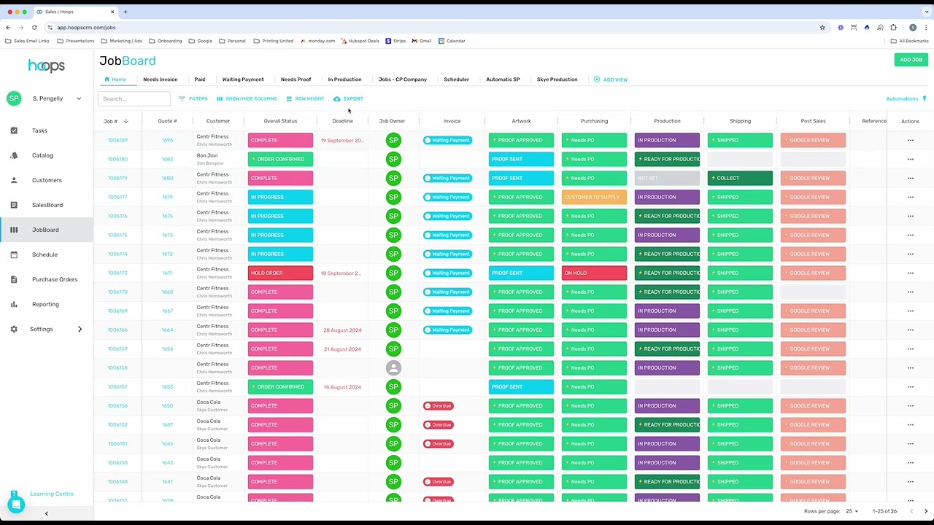934x525 pixels.
Task: Open the rows per page dropdown
Action: point(852,511)
